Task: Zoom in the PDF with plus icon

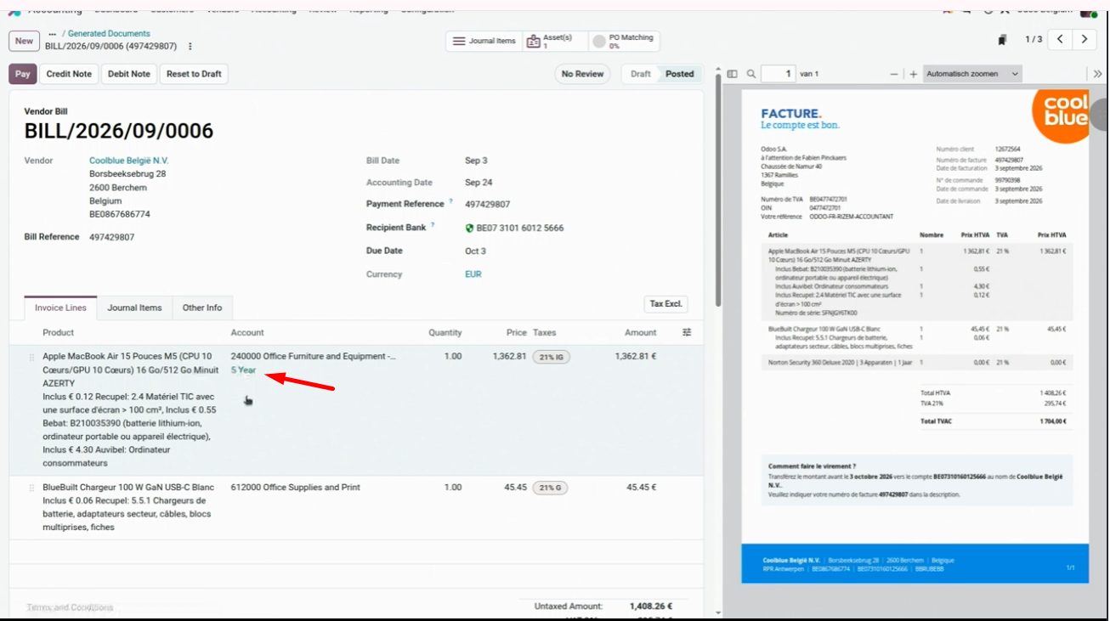Action: tap(914, 74)
